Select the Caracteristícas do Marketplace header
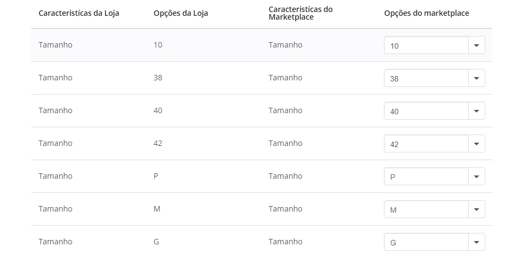The image size is (505, 258). 301,13
